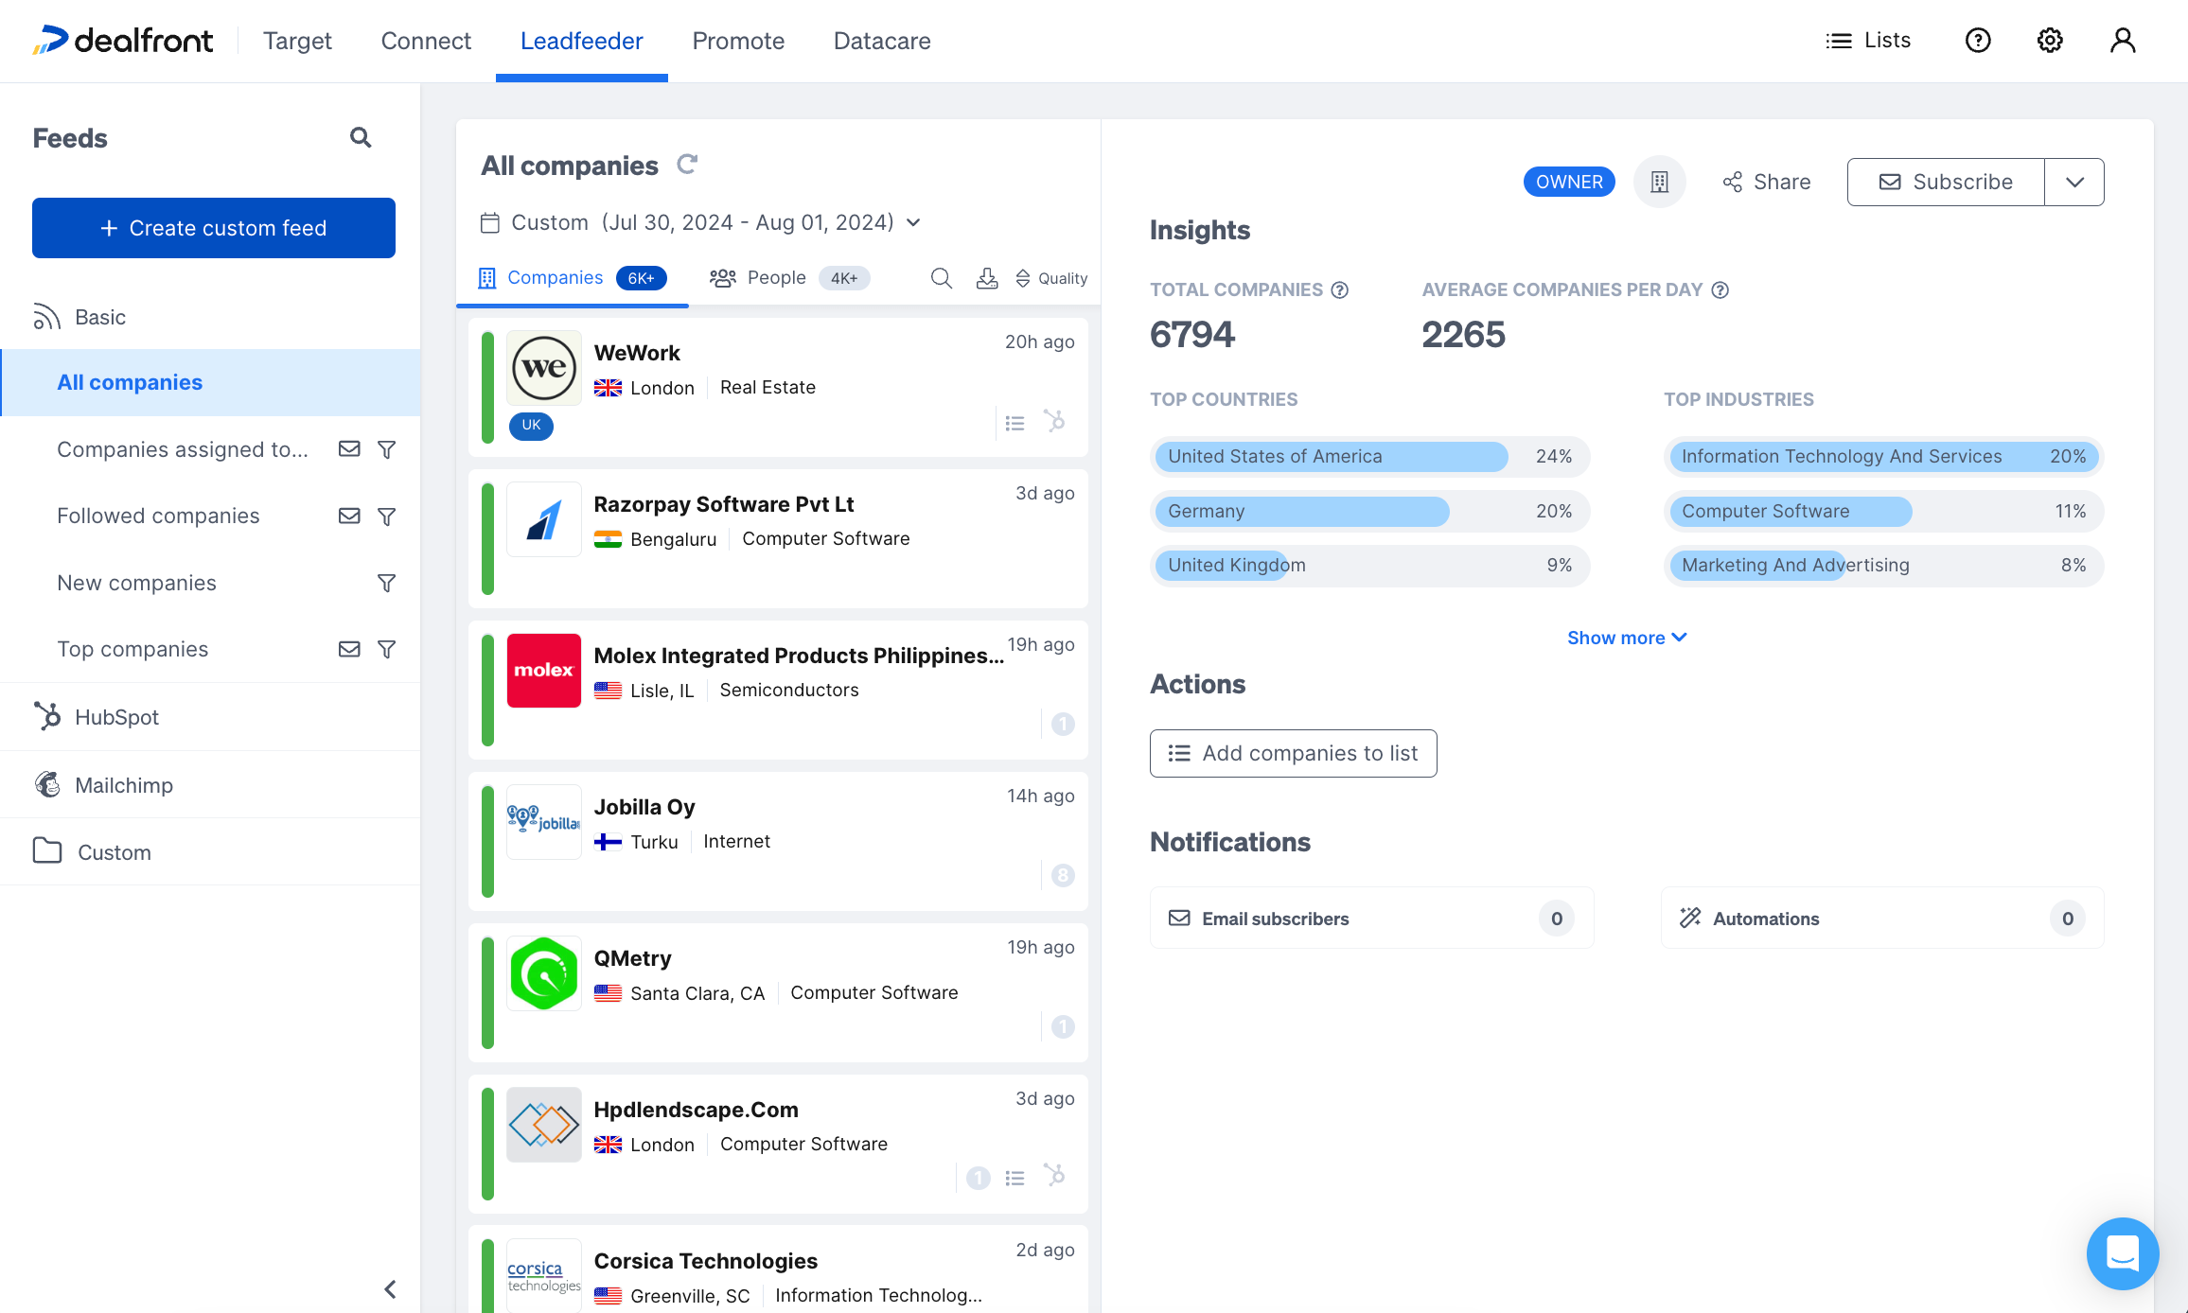Screen dimensions: 2188x1313
Task: Open the Promote menu item
Action: click(738, 41)
